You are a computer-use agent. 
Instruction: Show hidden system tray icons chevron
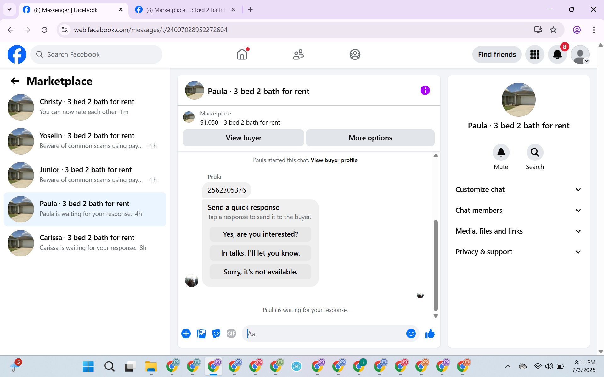507,366
